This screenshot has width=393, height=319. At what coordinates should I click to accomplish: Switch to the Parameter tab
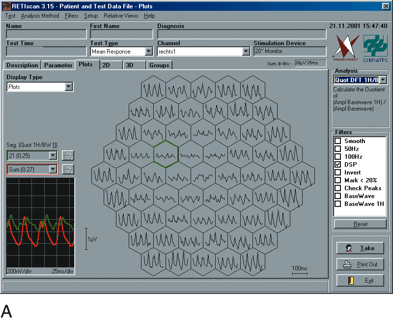point(58,65)
